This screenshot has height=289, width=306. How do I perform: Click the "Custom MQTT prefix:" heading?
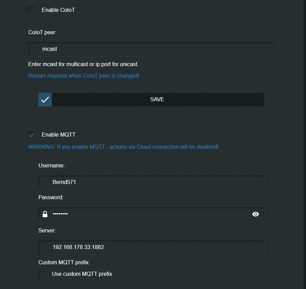click(x=64, y=262)
